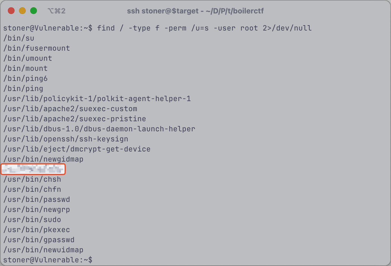Click the /bin/fusermount output line
The height and width of the screenshot is (266, 391).
(x=37, y=48)
